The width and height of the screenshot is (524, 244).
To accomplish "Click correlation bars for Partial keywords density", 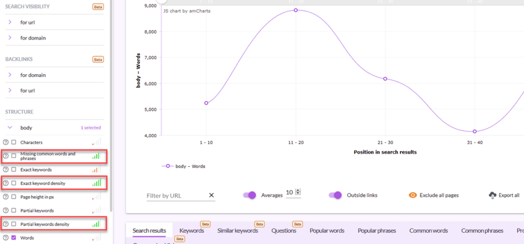I will 96,223.
